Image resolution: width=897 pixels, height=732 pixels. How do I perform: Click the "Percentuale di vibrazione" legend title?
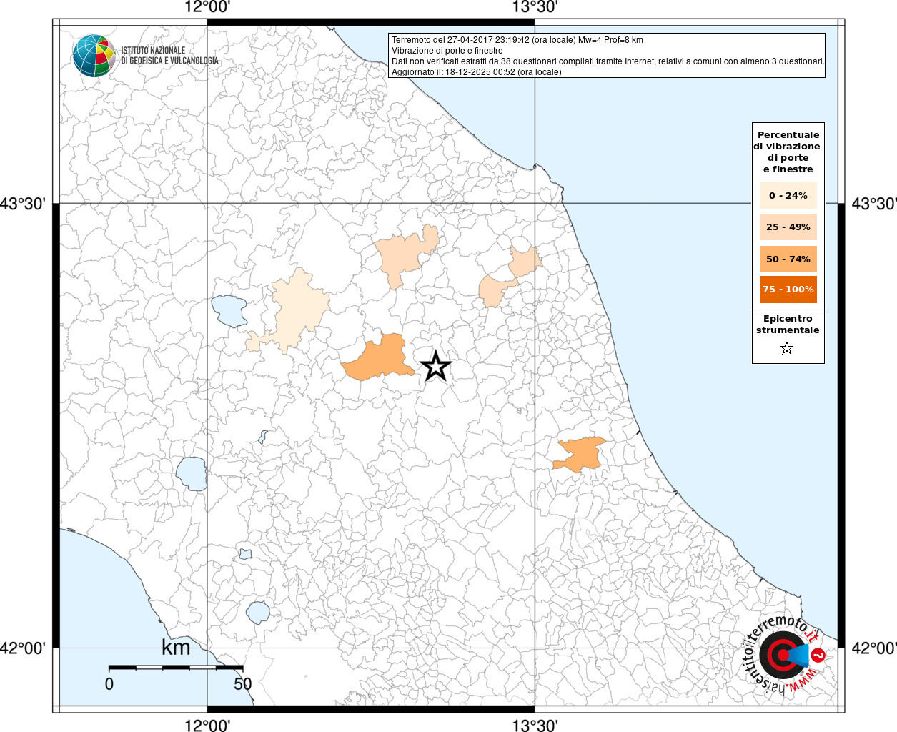(788, 152)
